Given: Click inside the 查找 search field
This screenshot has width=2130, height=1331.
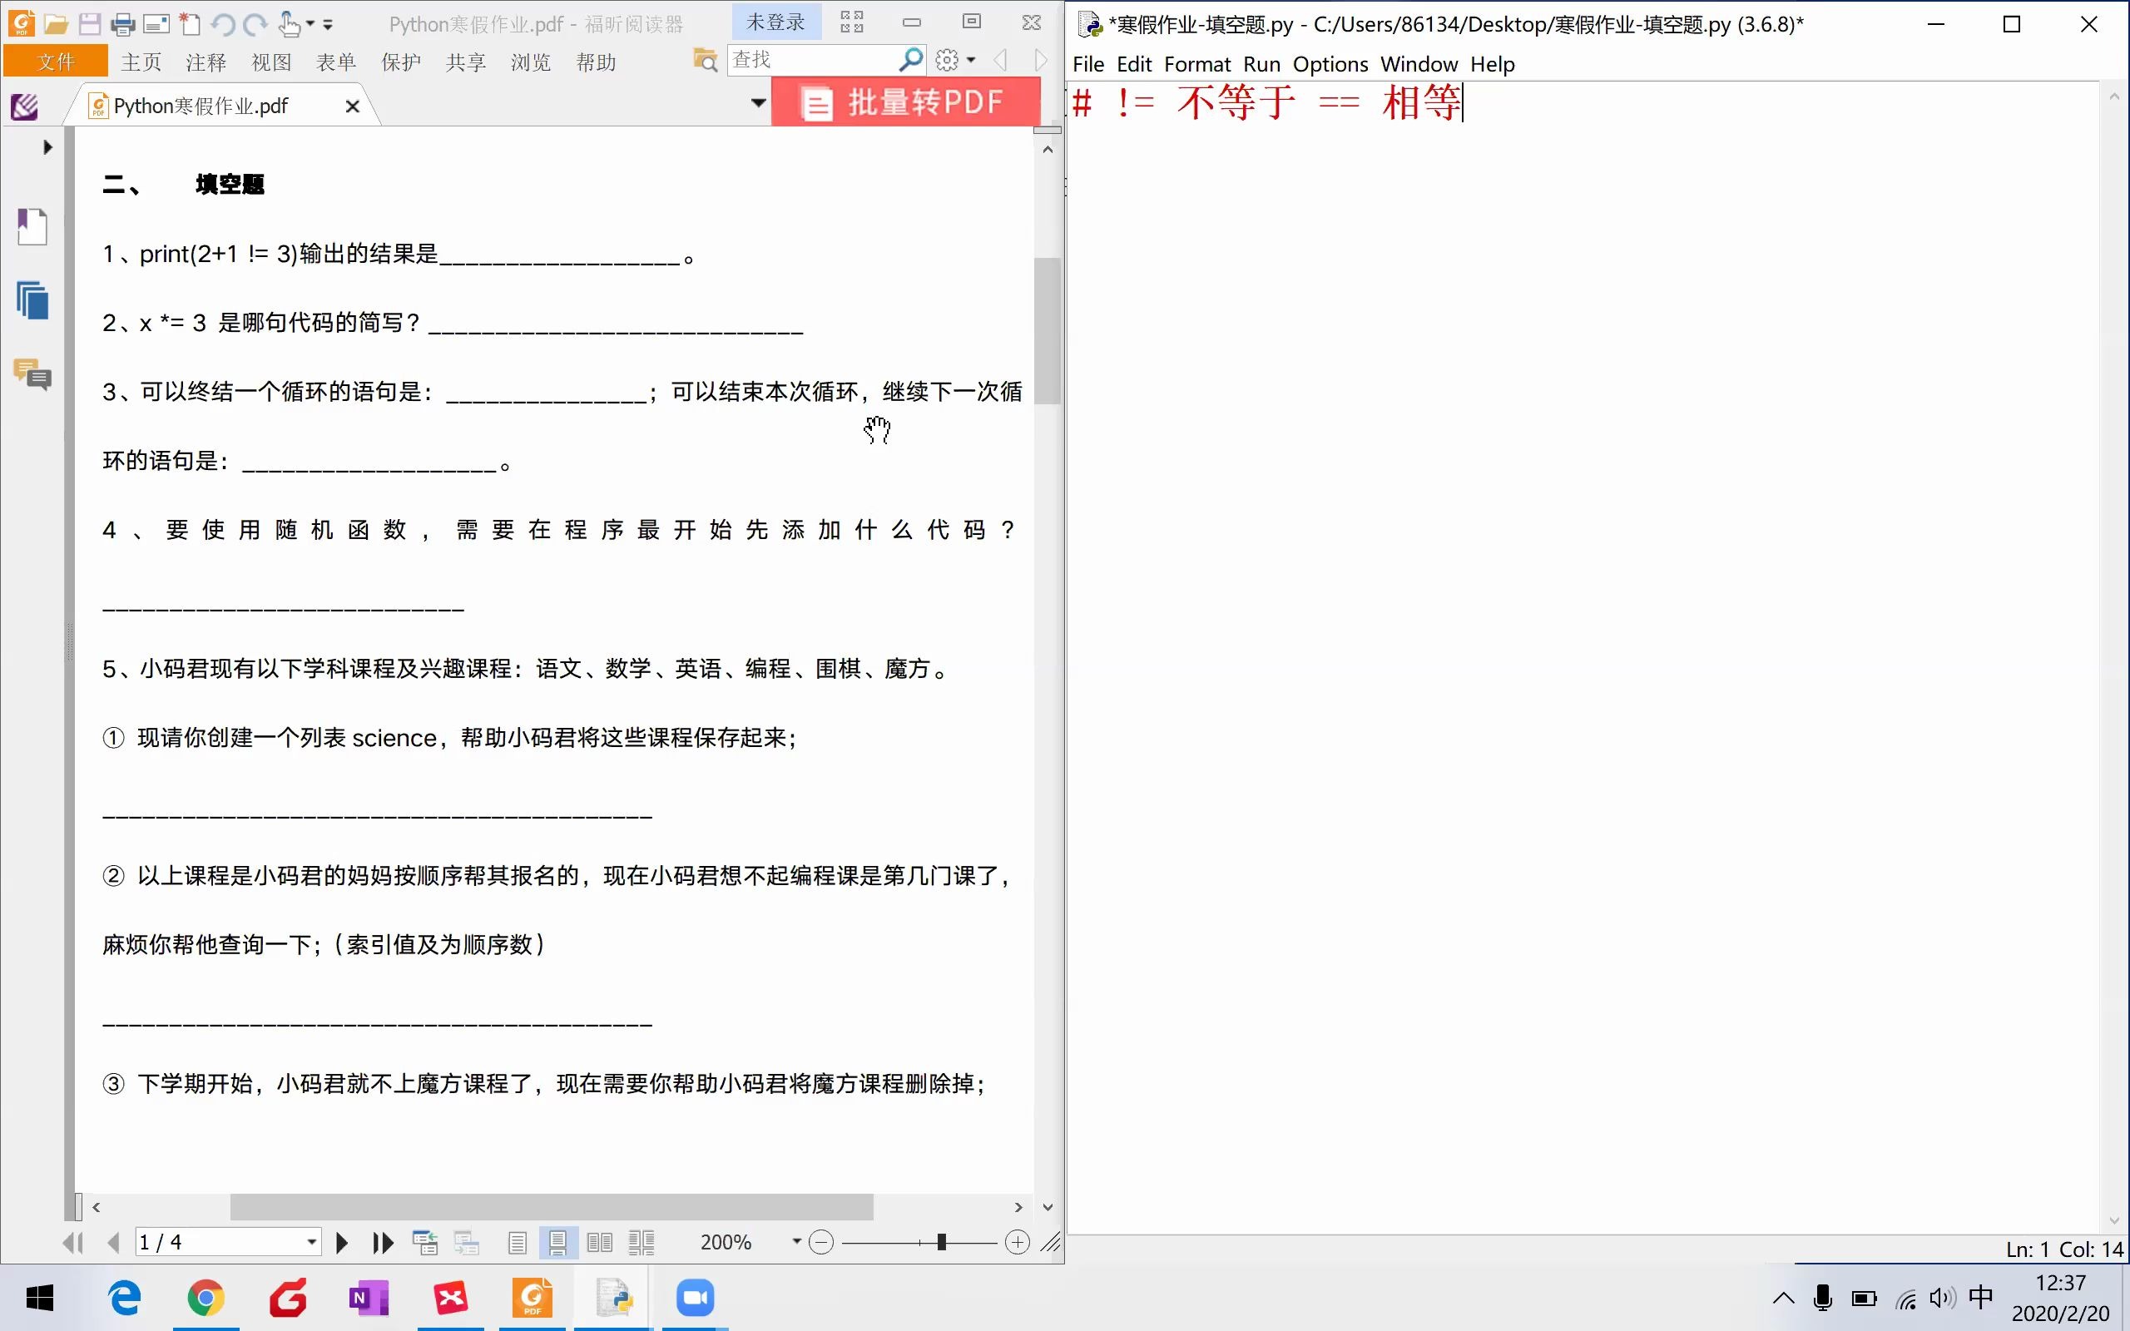Looking at the screenshot, I should pos(810,59).
